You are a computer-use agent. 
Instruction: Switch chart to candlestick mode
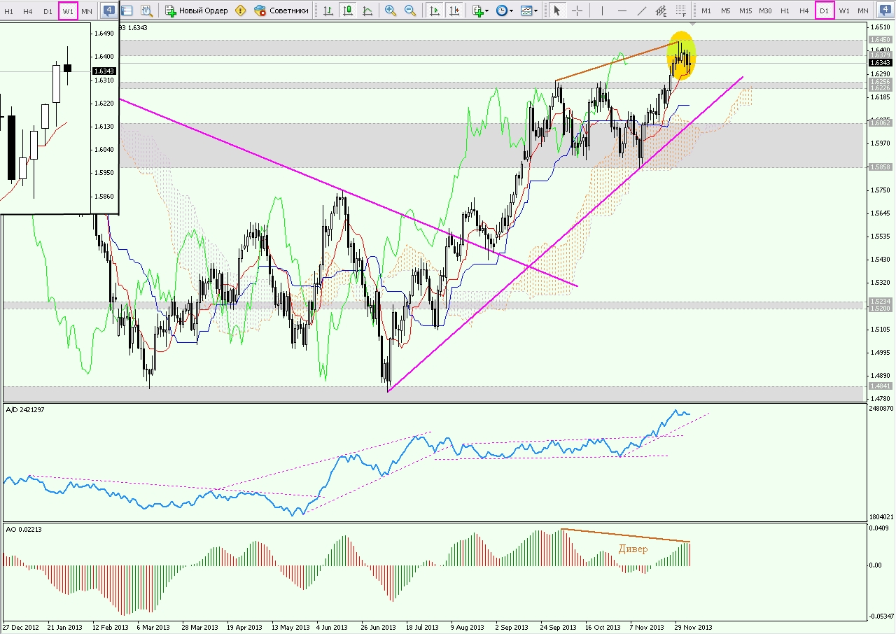(348, 10)
